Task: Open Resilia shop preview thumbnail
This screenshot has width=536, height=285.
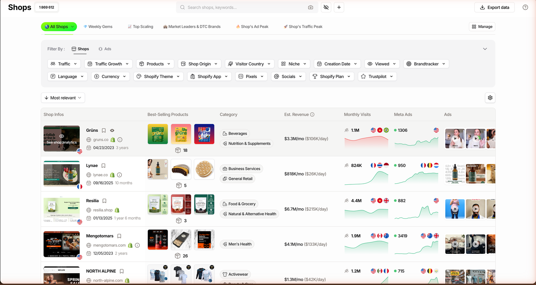Action: click(62, 209)
